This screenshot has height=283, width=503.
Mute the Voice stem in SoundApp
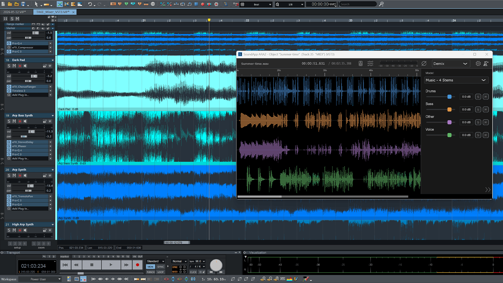coord(486,135)
